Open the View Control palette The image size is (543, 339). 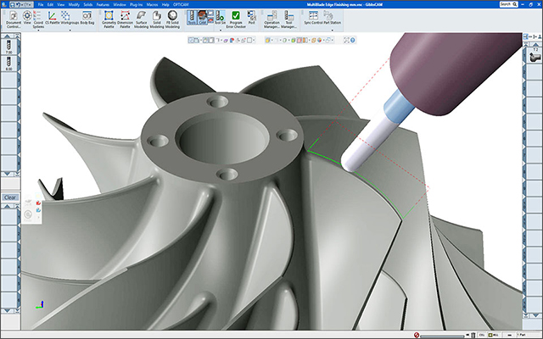(x=28, y=20)
